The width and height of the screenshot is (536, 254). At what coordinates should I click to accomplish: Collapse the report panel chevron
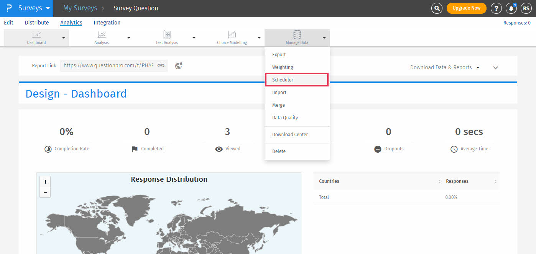coord(495,68)
